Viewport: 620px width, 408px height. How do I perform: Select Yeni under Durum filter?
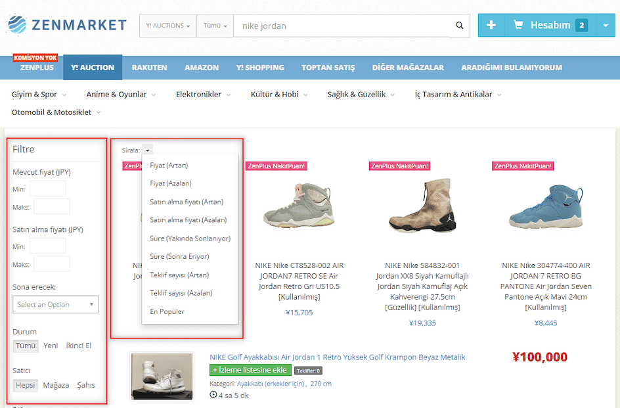[51, 346]
